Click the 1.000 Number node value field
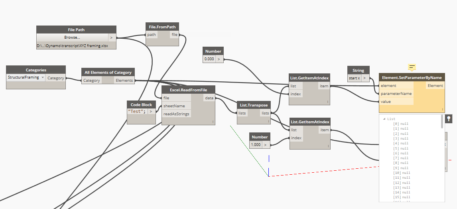Image resolution: width=457 pixels, height=209 pixels. pyautogui.click(x=256, y=144)
